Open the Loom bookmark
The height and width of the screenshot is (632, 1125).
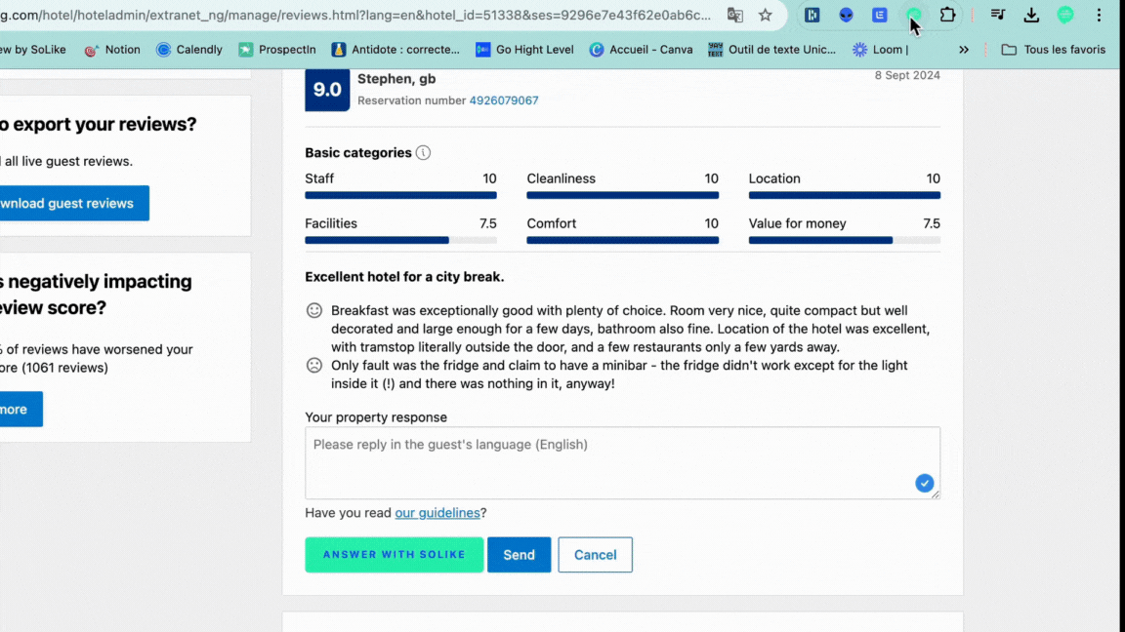pos(880,50)
